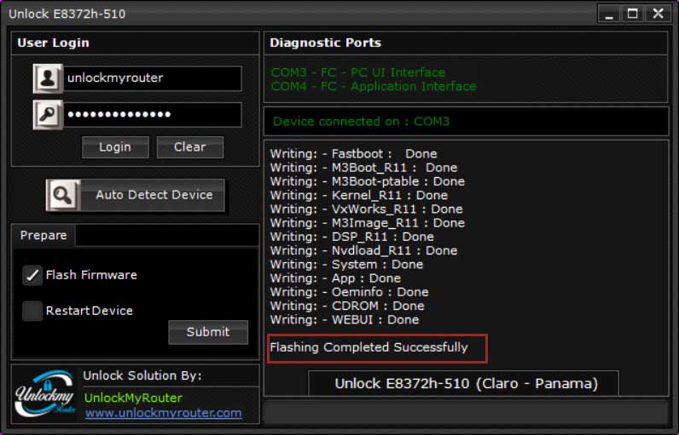
Task: Select COM4 - FC - Application Interface
Action: (374, 86)
